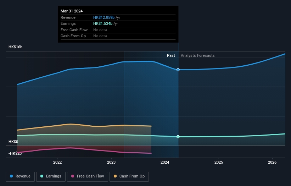Click the Past label on chart

coord(171,56)
